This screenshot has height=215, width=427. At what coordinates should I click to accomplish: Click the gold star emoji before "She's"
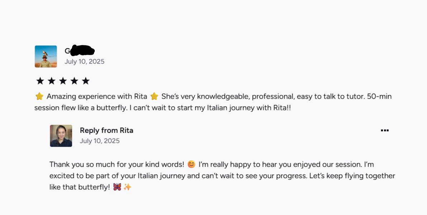pos(154,96)
